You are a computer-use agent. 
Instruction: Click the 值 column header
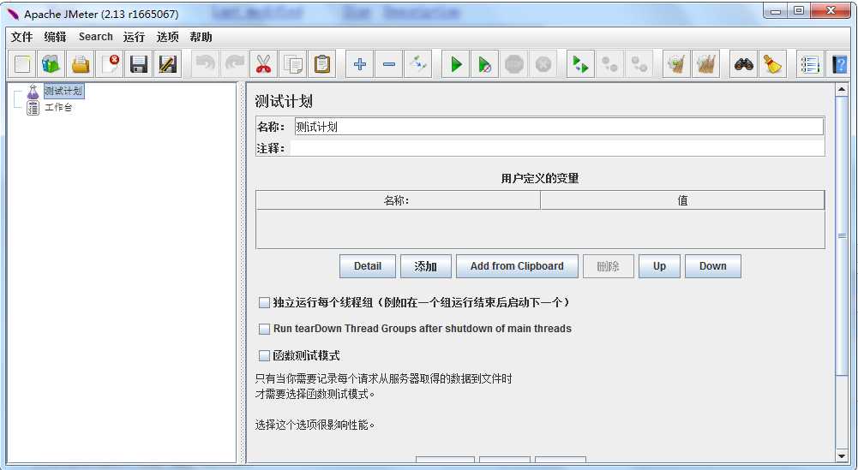tap(682, 200)
